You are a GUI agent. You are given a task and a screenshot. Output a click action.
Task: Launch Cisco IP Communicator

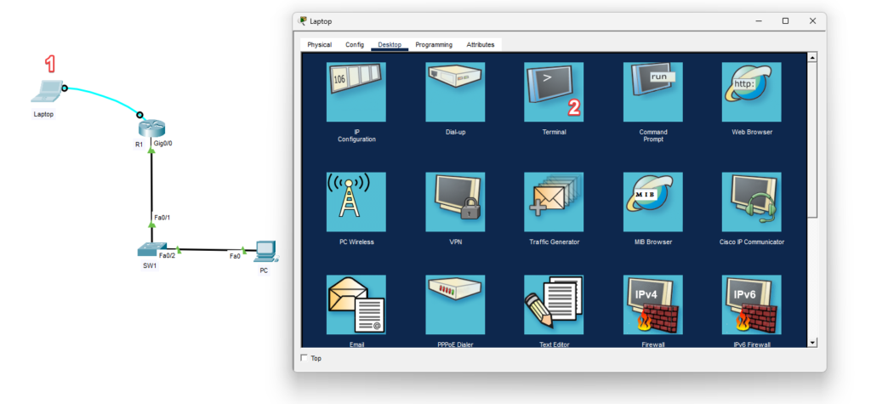coord(751,202)
